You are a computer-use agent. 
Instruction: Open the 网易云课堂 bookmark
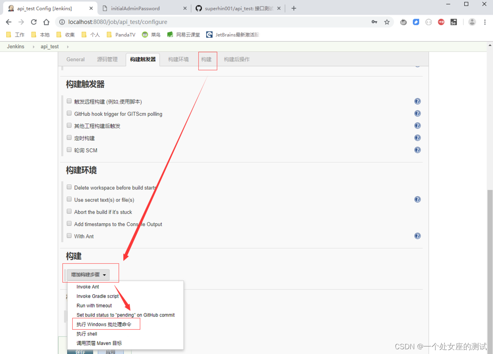point(184,35)
